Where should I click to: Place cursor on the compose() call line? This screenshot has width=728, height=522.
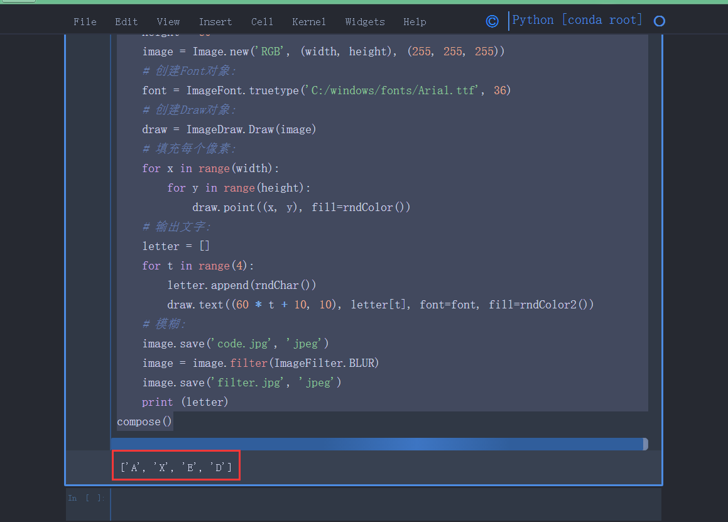[144, 421]
